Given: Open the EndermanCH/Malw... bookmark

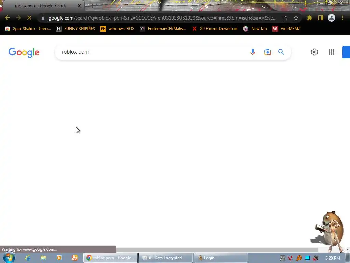Looking at the screenshot, I should tap(163, 29).
